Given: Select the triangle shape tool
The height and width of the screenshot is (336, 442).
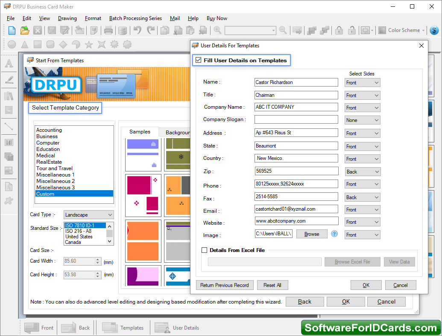Looking at the screenshot, I should (25, 44).
